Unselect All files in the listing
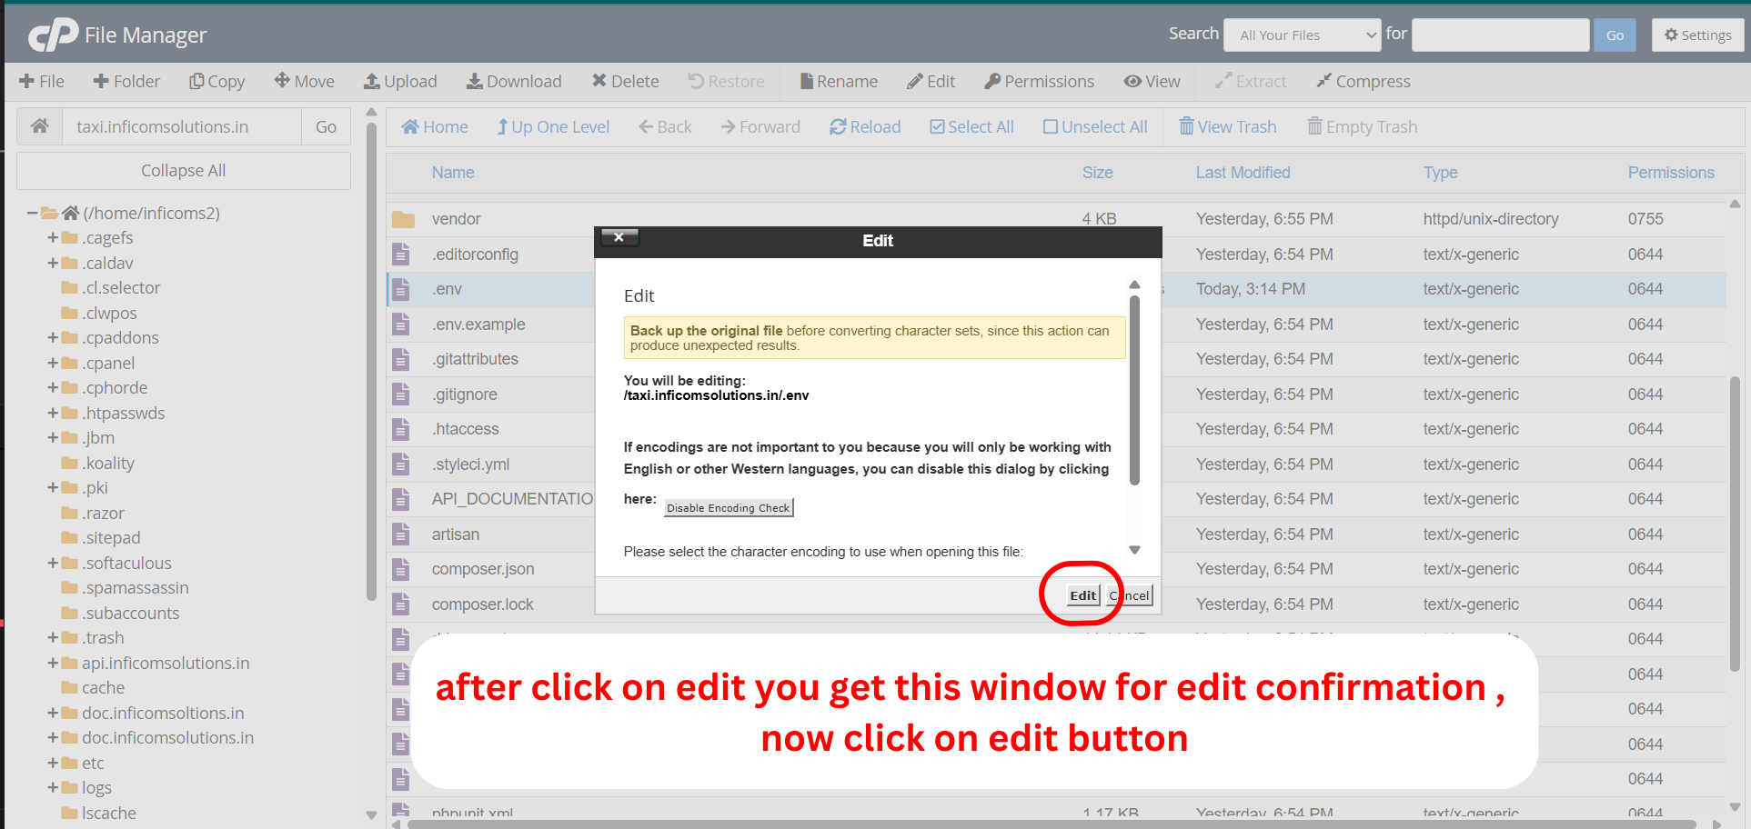The width and height of the screenshot is (1751, 829). (x=1095, y=126)
